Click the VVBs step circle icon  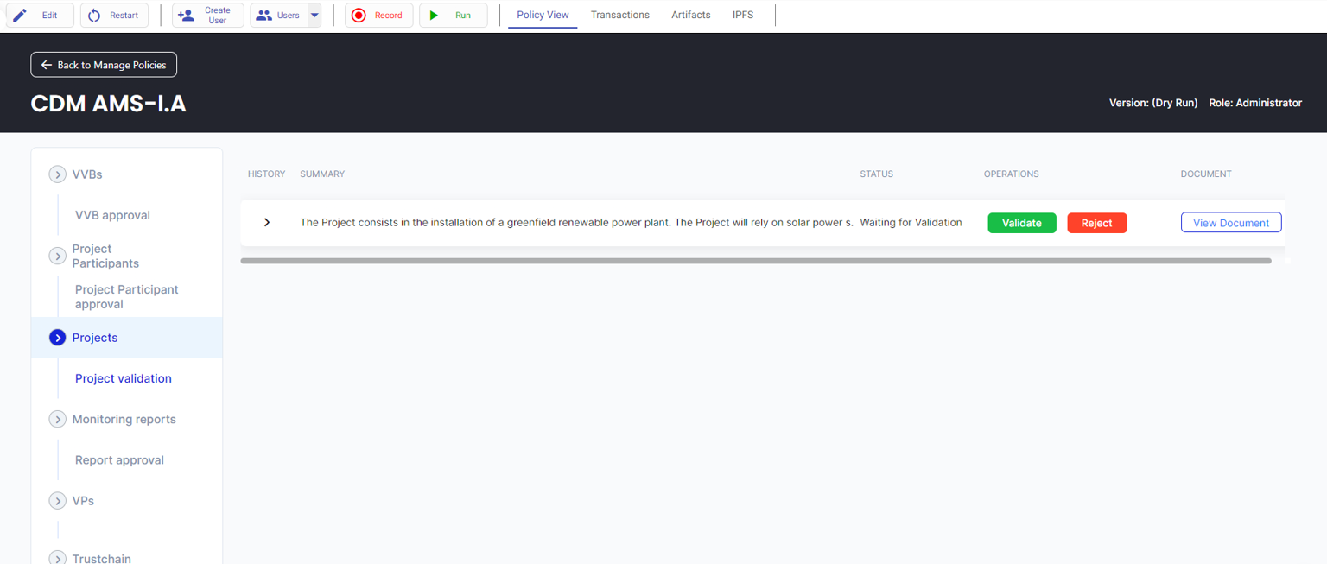(58, 174)
